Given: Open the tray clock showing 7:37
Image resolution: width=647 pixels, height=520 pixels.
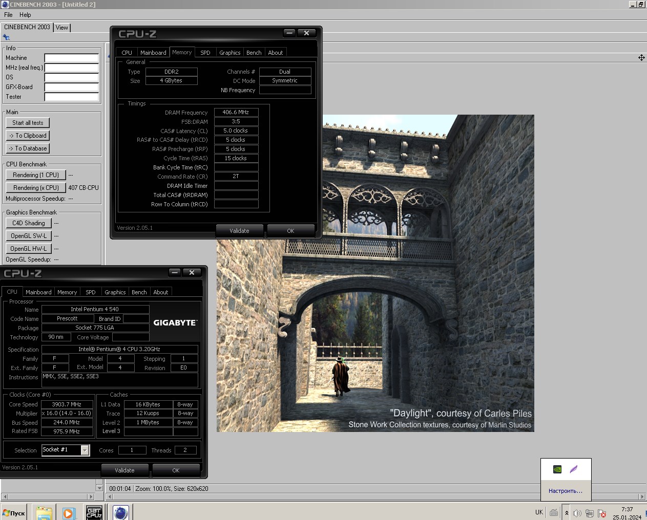Looking at the screenshot, I should [627, 513].
